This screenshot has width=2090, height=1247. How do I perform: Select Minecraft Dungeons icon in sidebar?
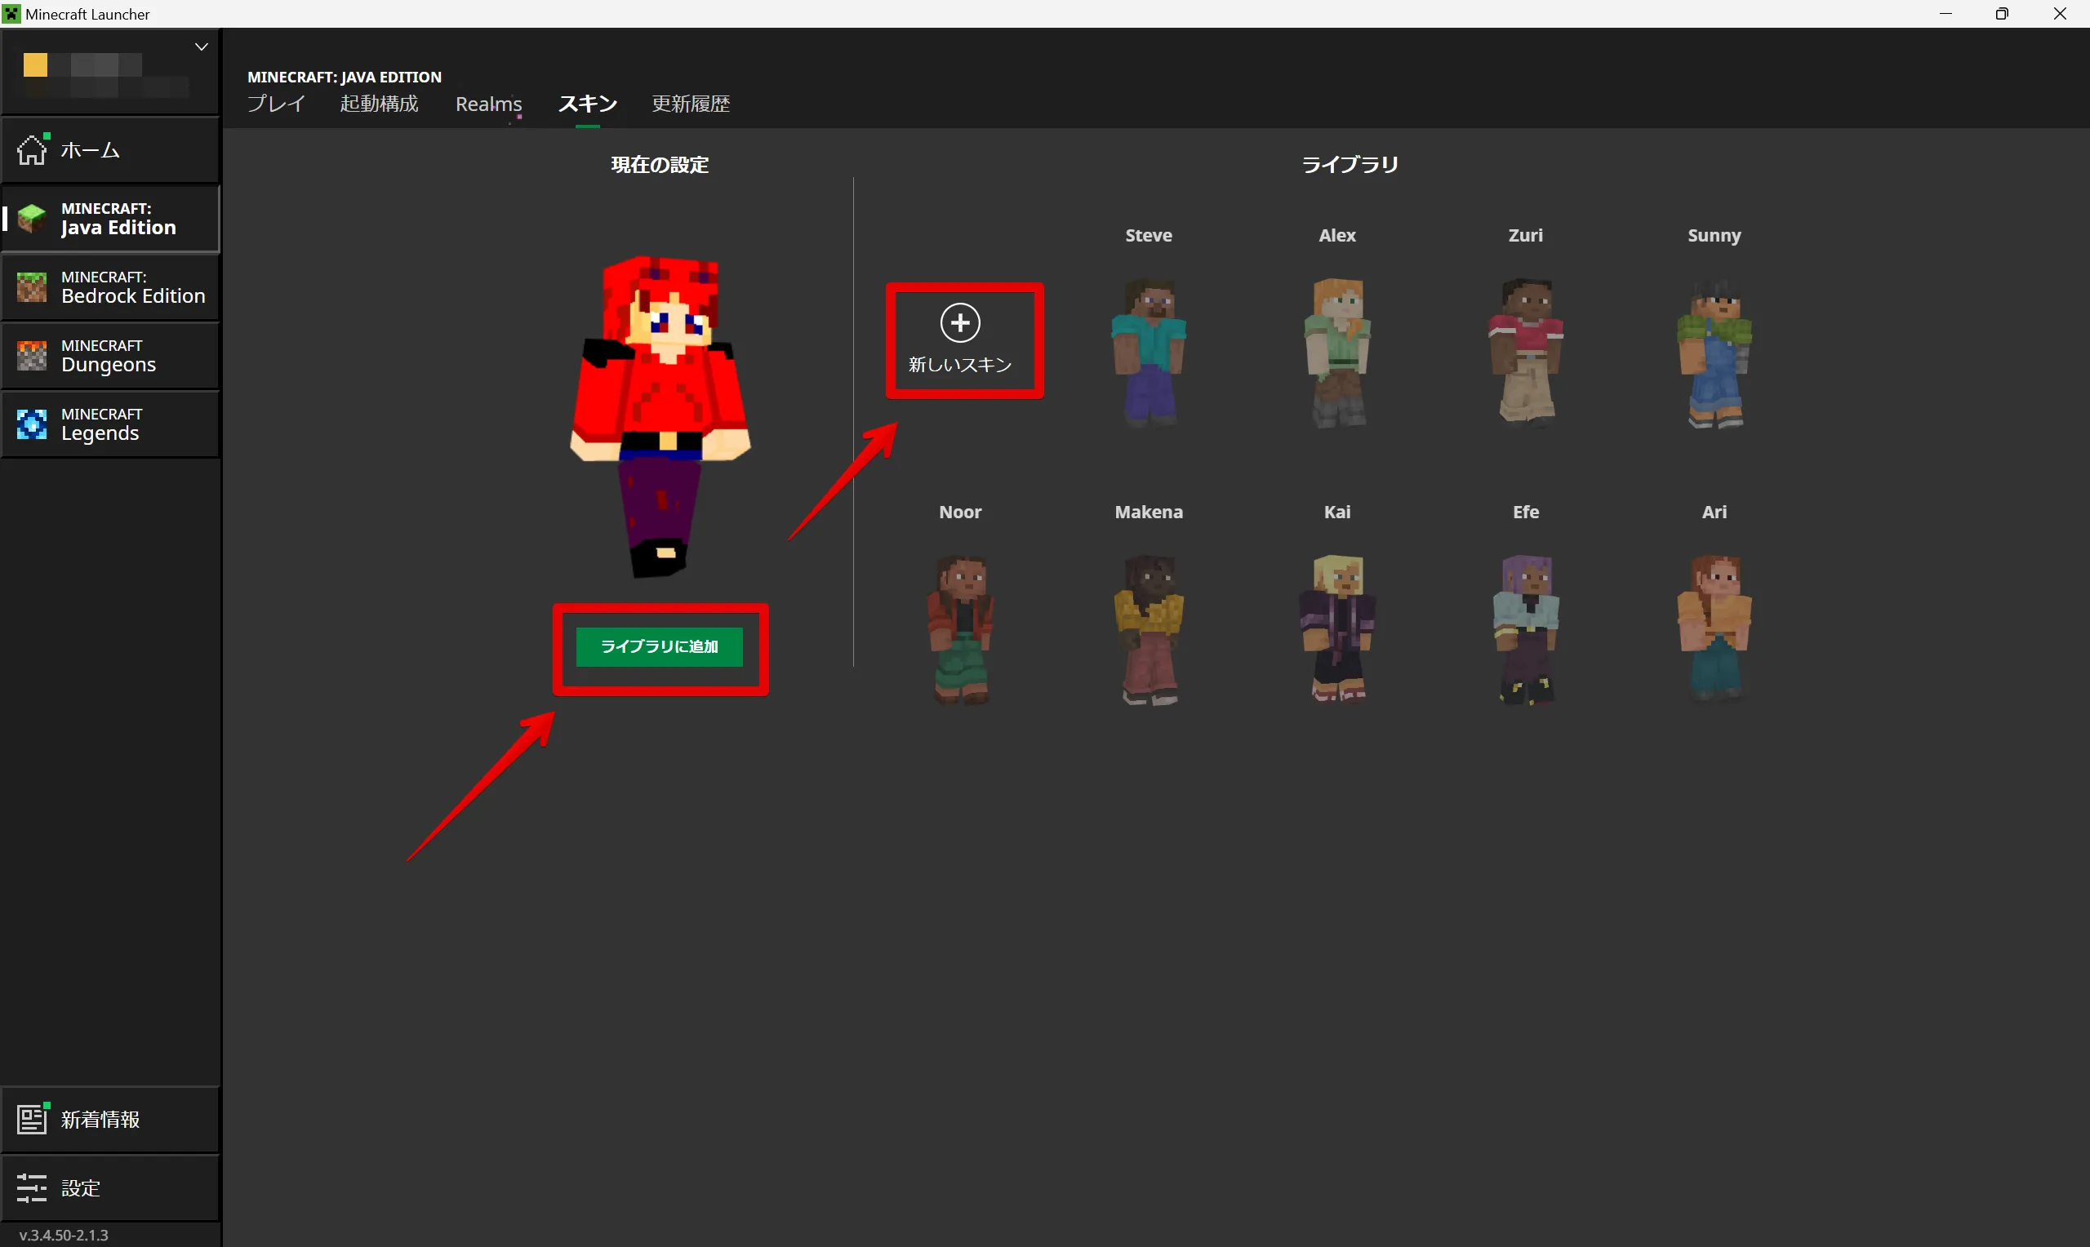[32, 357]
